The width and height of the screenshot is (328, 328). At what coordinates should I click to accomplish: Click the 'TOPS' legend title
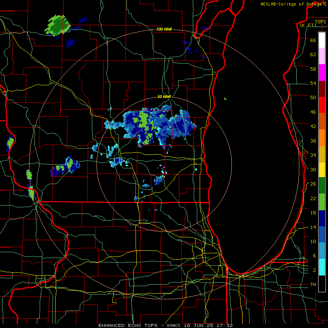tap(320, 22)
